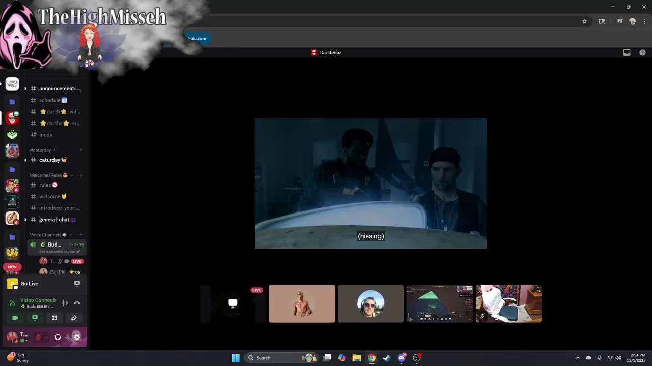Open the rules channel

[56, 185]
